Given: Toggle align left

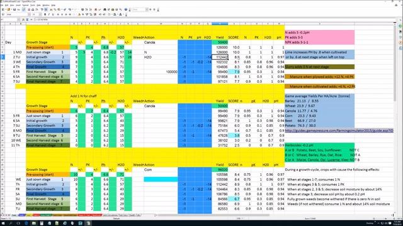Looking at the screenshot, I should [58, 14].
